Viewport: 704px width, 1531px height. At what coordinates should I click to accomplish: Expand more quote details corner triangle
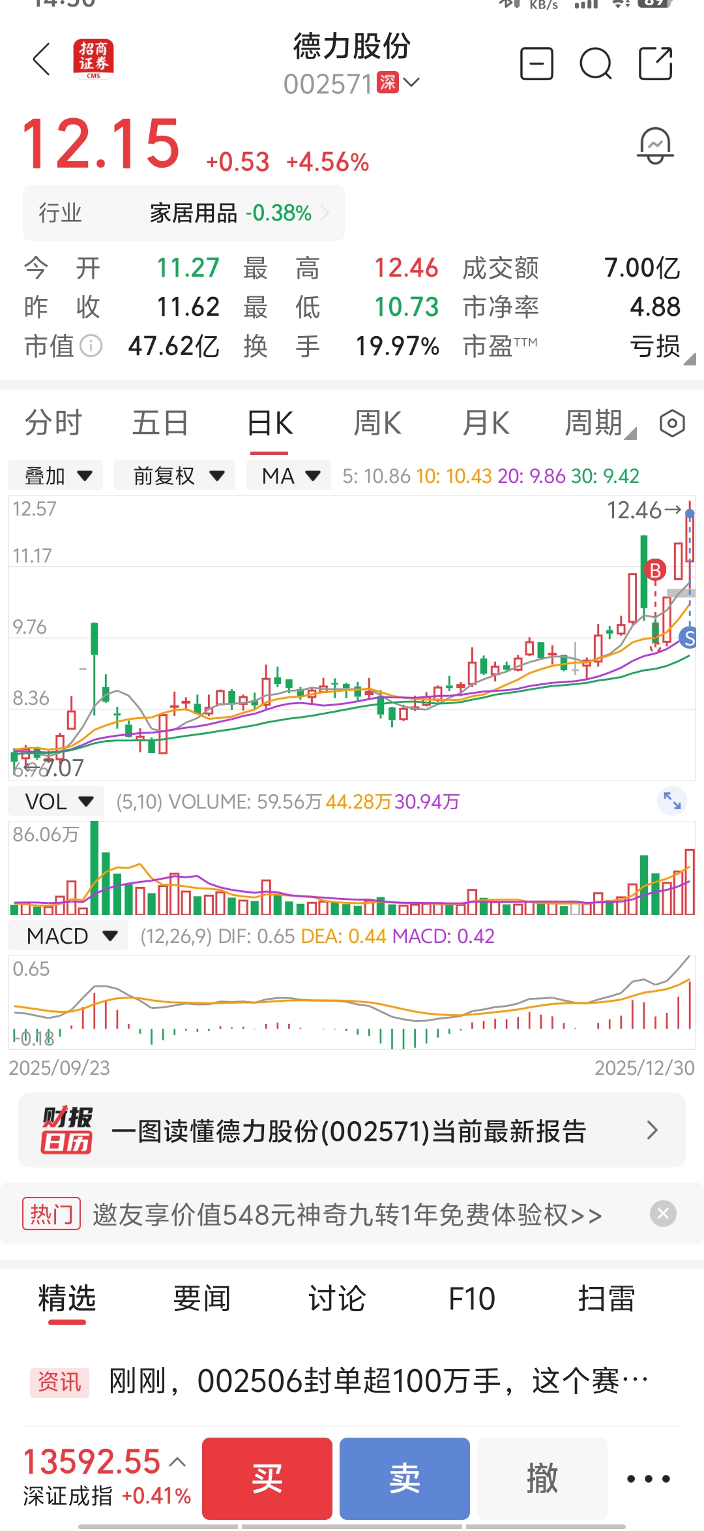click(690, 358)
